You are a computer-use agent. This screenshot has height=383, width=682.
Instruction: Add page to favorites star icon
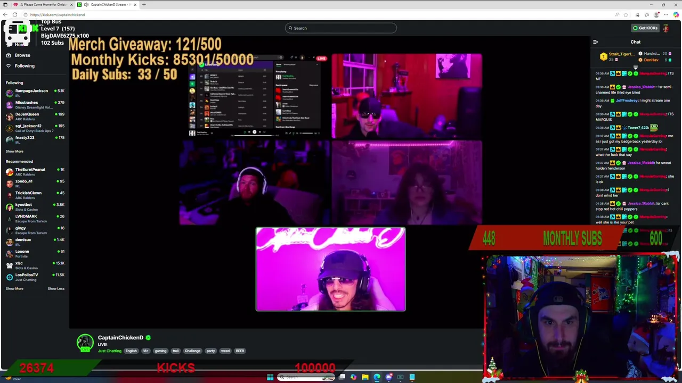tap(626, 14)
